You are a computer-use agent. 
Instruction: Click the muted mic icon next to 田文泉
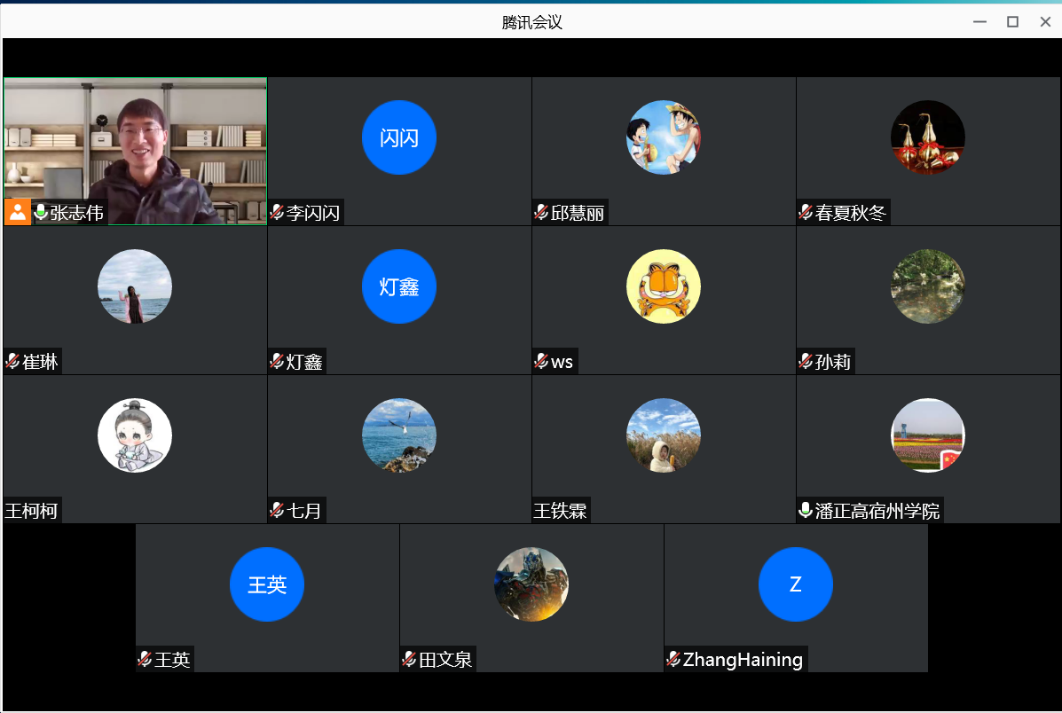409,660
